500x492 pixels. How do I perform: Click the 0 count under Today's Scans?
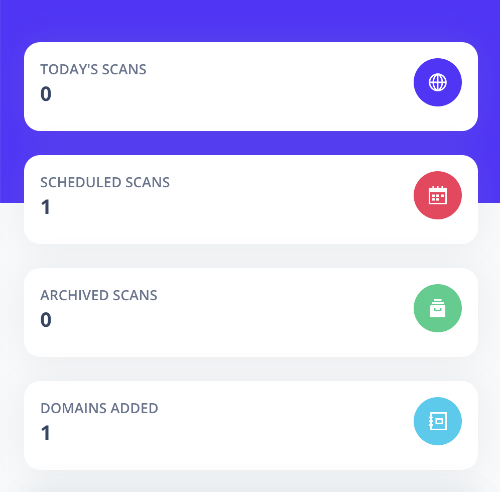point(46,94)
